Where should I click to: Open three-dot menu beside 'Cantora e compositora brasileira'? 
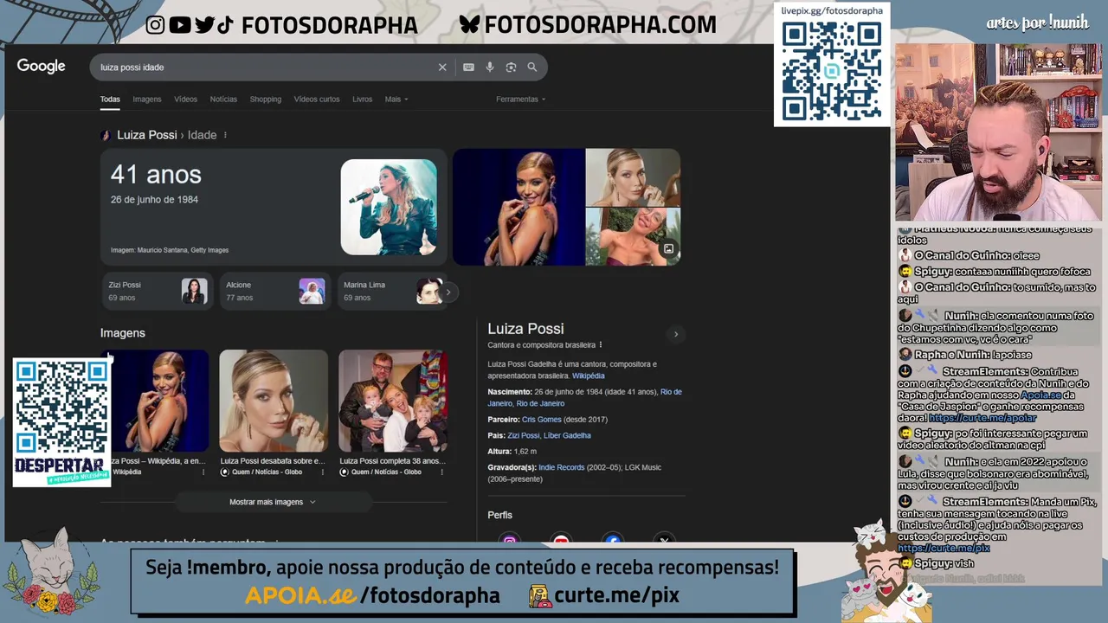pos(601,345)
